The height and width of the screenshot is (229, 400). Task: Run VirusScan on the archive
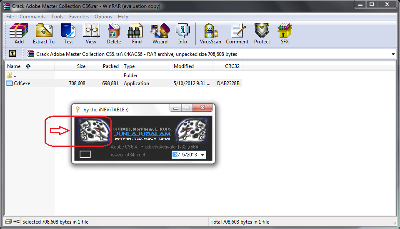pyautogui.click(x=210, y=33)
